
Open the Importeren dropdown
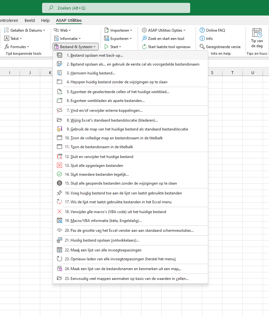[118, 30]
